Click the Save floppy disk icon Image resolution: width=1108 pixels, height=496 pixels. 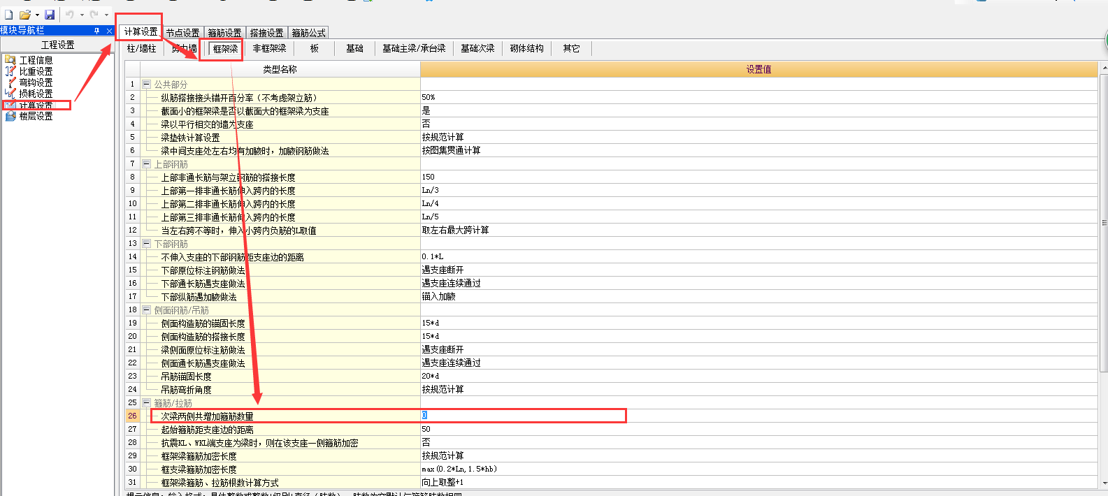50,15
